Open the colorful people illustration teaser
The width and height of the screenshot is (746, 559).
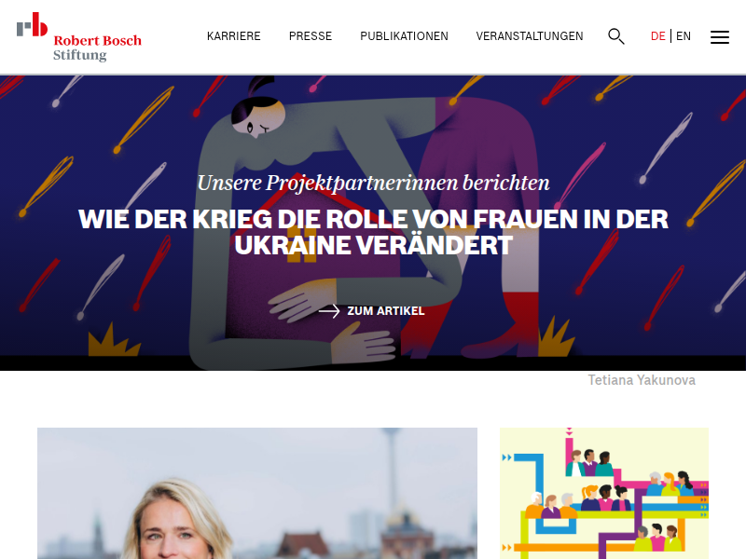(x=603, y=494)
